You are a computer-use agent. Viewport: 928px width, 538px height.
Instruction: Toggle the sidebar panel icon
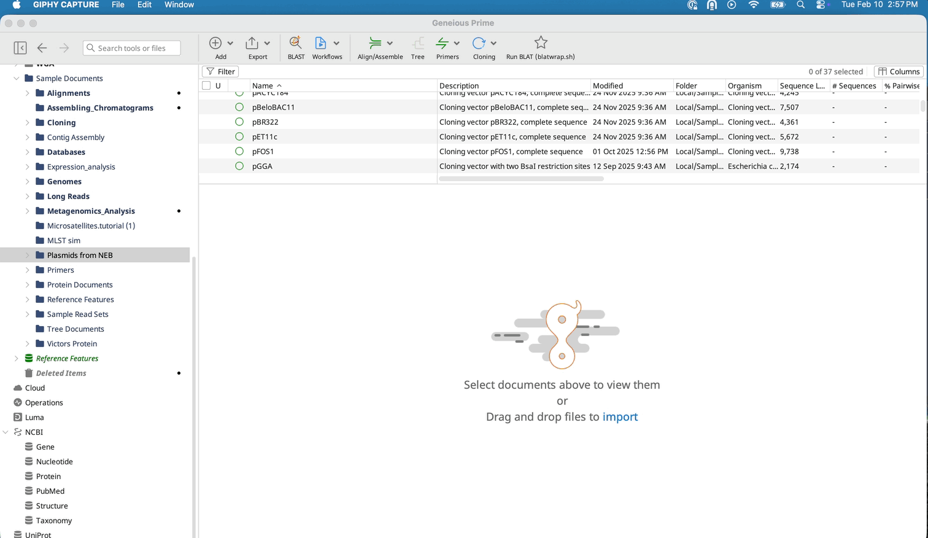20,48
